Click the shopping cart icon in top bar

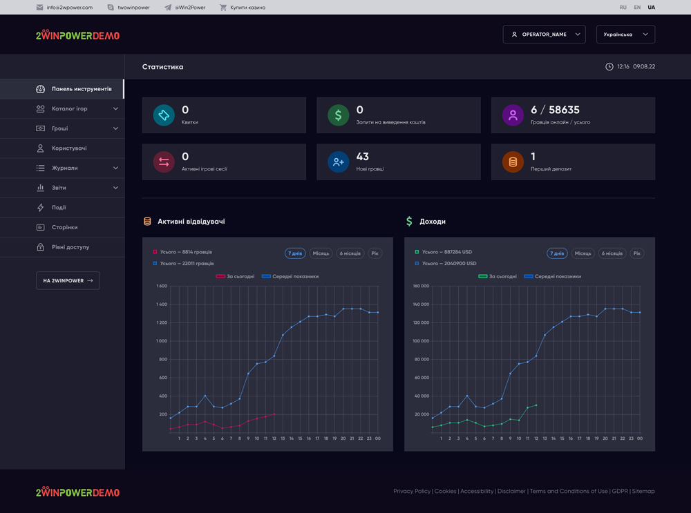pyautogui.click(x=223, y=8)
